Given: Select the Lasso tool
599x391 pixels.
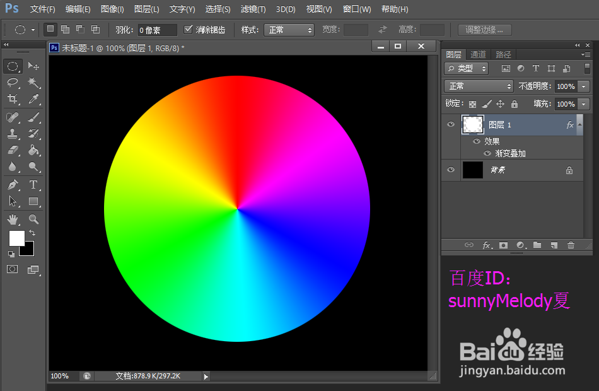Looking at the screenshot, I should point(13,82).
